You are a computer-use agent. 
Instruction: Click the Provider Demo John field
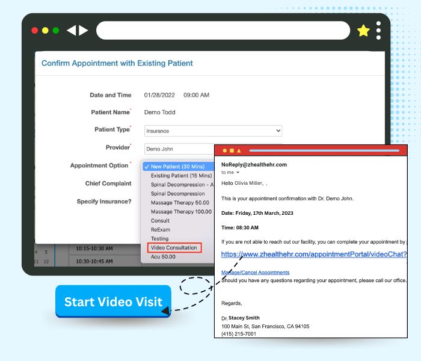click(x=179, y=149)
